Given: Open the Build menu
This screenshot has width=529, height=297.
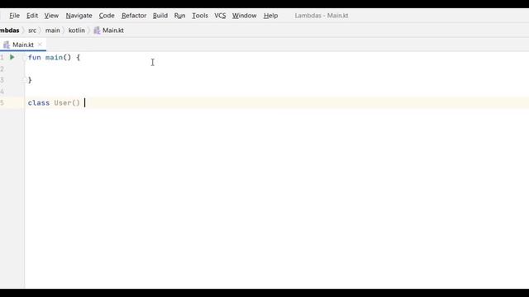Looking at the screenshot, I should [160, 16].
